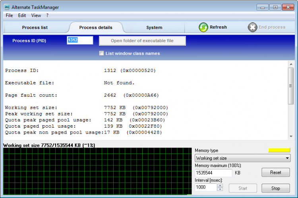Click 'Quota peak non paged pool usage:' label
The image size is (298, 198).
coord(54,132)
